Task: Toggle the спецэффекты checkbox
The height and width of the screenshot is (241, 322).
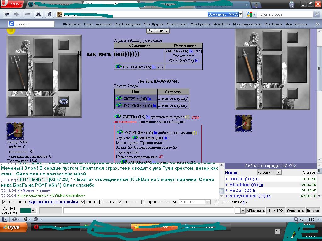Action: (x=83, y=202)
